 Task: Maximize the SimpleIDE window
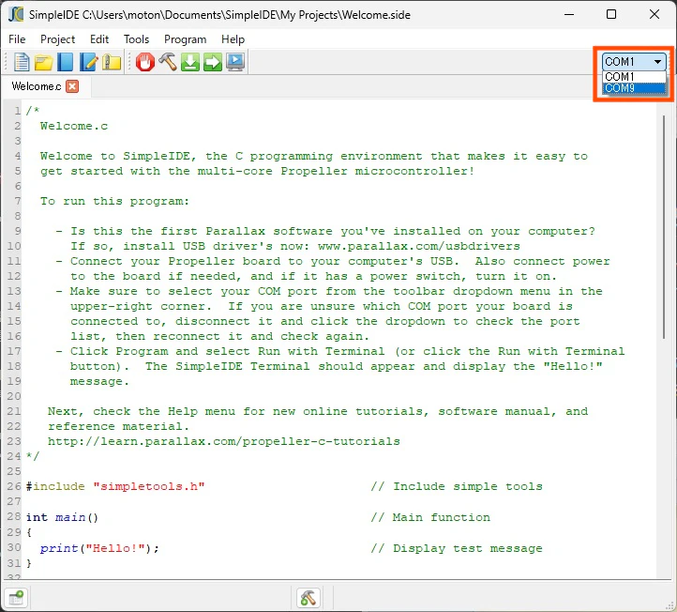point(611,14)
